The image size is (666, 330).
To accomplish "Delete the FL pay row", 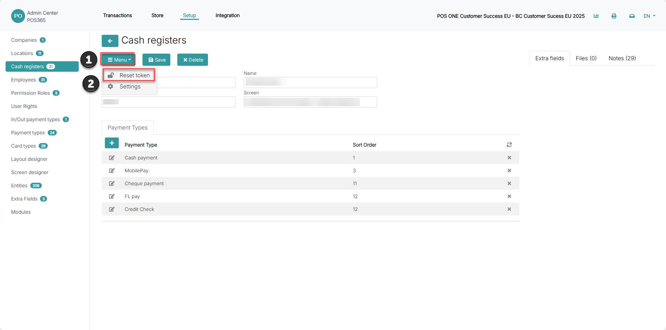I will (x=509, y=196).
